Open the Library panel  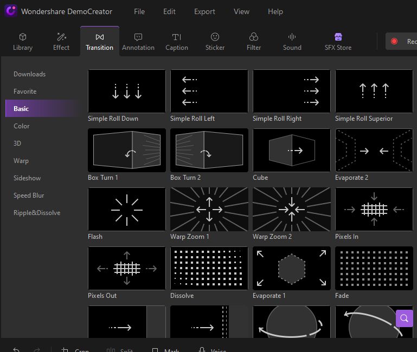(23, 42)
